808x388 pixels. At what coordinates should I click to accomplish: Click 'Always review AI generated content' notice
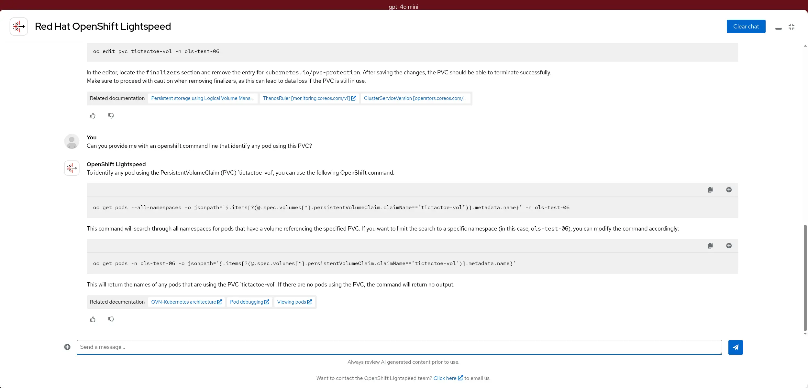[404, 362]
